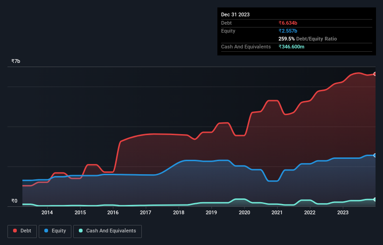The height and width of the screenshot is (245, 383).
Task: Click the ₹346.600m cash value in tooltip
Action: click(x=292, y=47)
